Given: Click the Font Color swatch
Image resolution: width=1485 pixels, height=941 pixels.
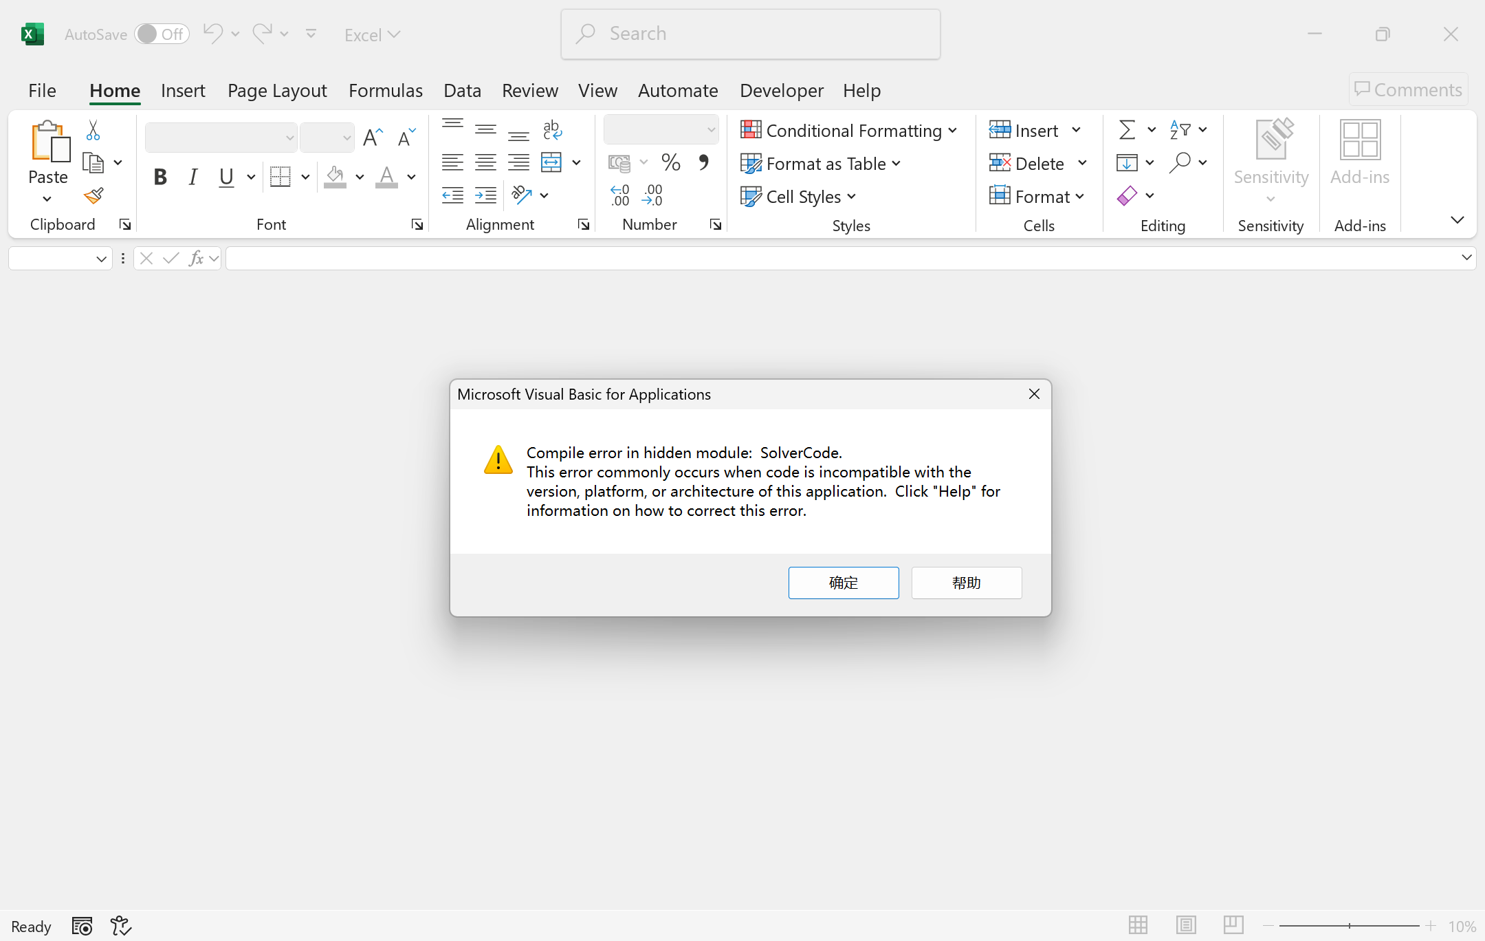Looking at the screenshot, I should click(386, 177).
